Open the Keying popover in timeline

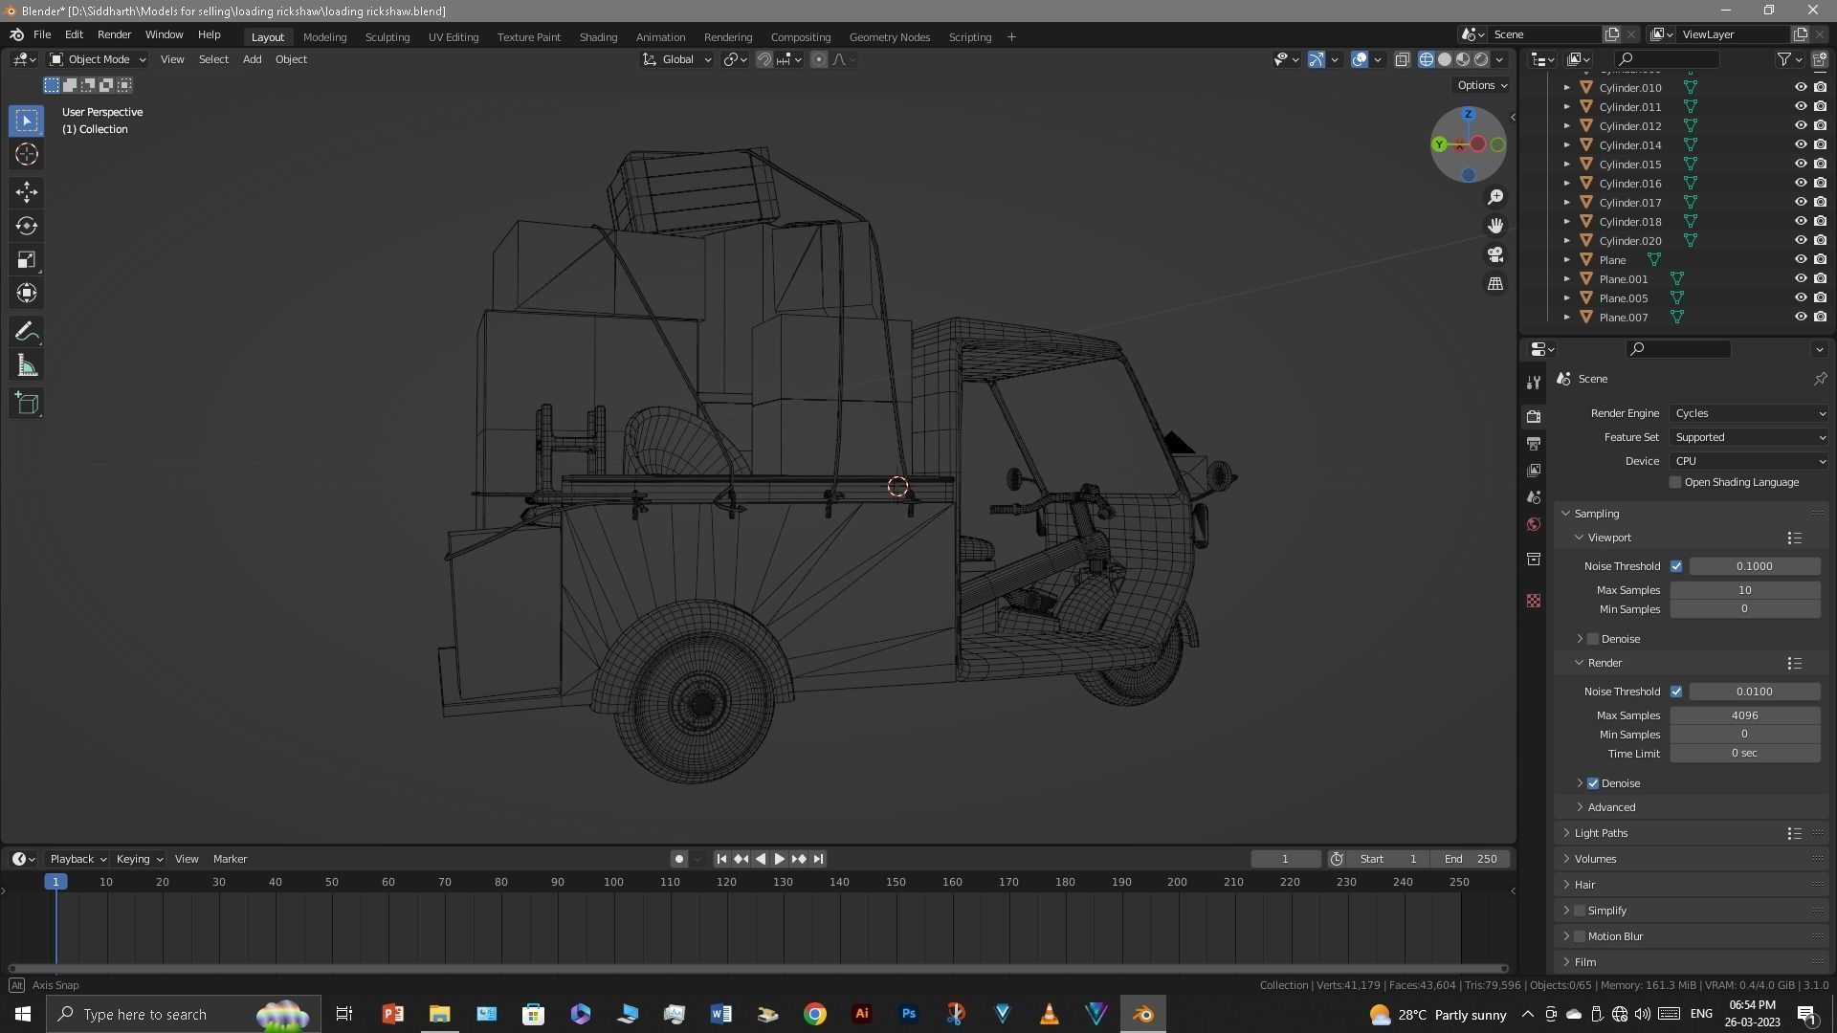coord(139,859)
